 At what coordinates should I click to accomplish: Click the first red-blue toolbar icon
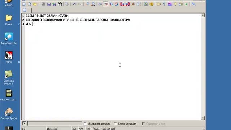point(122,4)
